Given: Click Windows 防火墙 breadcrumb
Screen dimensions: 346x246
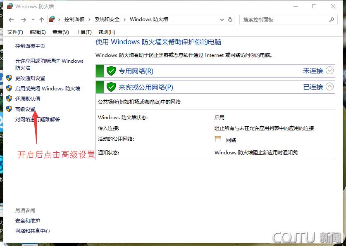Looking at the screenshot, I should (x=149, y=19).
